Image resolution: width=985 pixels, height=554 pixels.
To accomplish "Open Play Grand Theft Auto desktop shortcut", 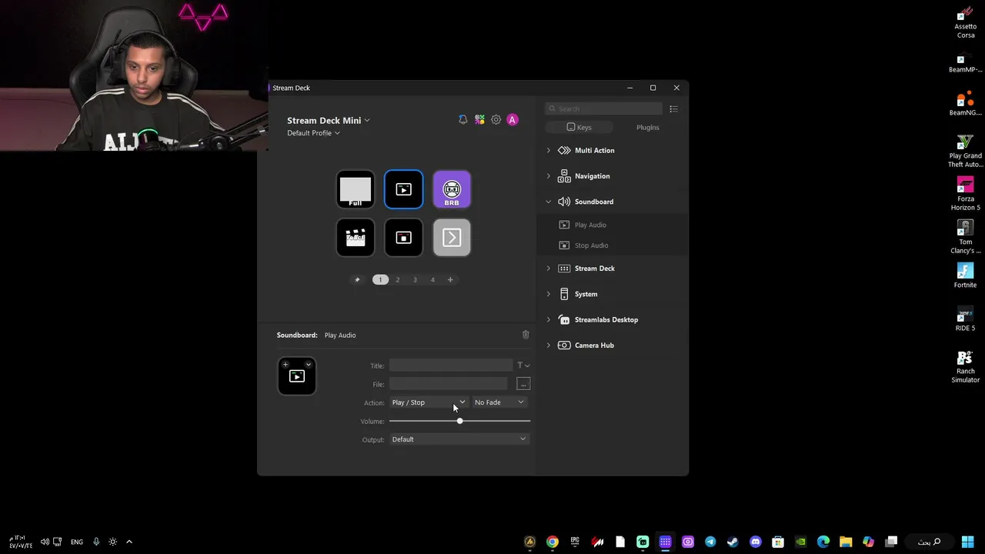I will 965,152.
